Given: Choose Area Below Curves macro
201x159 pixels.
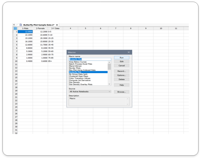Looking at the screenshot, I should pyautogui.click(x=78, y=62).
